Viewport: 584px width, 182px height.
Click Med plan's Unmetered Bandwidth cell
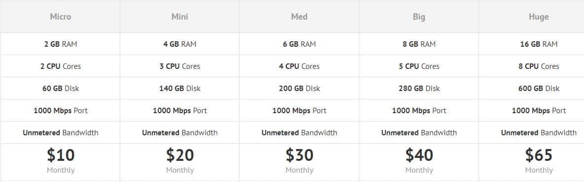[x=300, y=133]
